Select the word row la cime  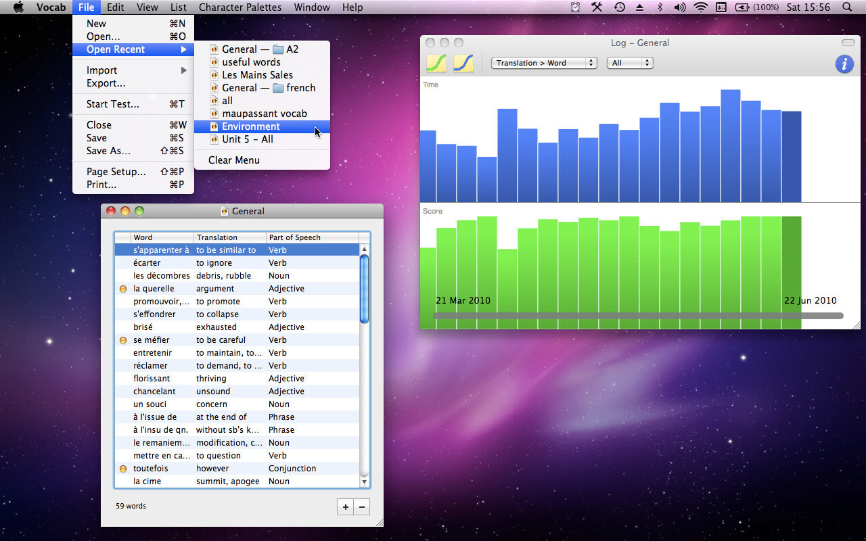click(x=237, y=481)
